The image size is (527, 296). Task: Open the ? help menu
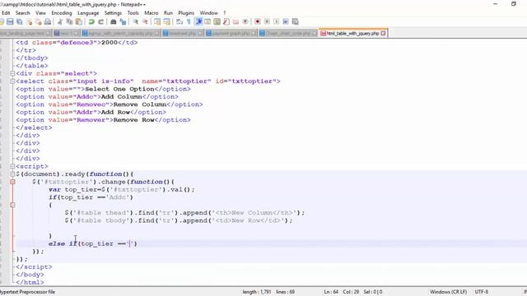pyautogui.click(x=225, y=13)
